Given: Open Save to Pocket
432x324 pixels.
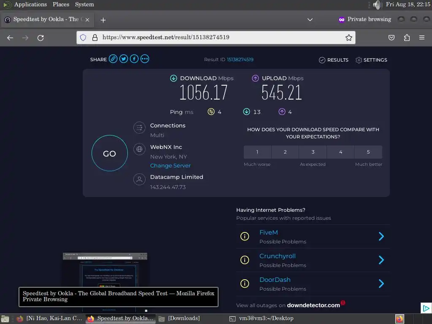Looking at the screenshot, I should coord(391,38).
